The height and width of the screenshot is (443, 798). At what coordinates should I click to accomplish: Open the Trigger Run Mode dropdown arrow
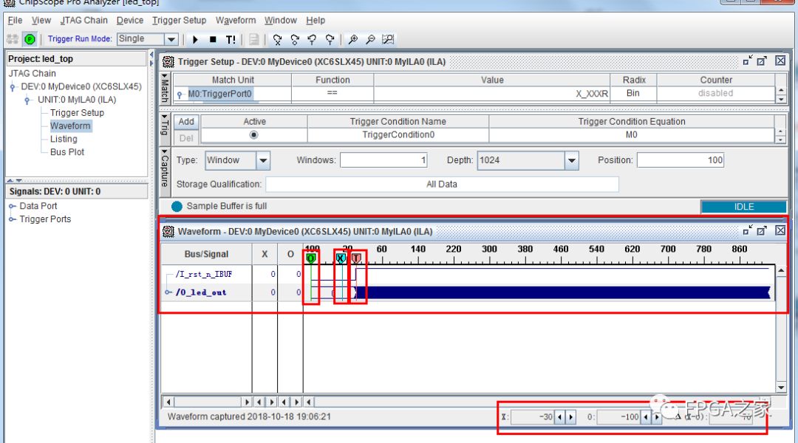pyautogui.click(x=171, y=39)
